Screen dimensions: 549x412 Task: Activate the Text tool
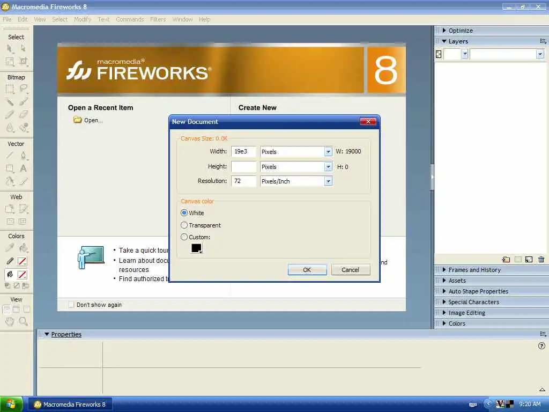click(x=23, y=168)
